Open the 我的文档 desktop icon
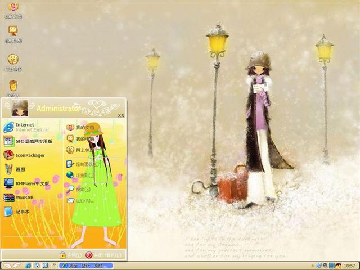The width and height of the screenshot is (360, 270). 13,10
